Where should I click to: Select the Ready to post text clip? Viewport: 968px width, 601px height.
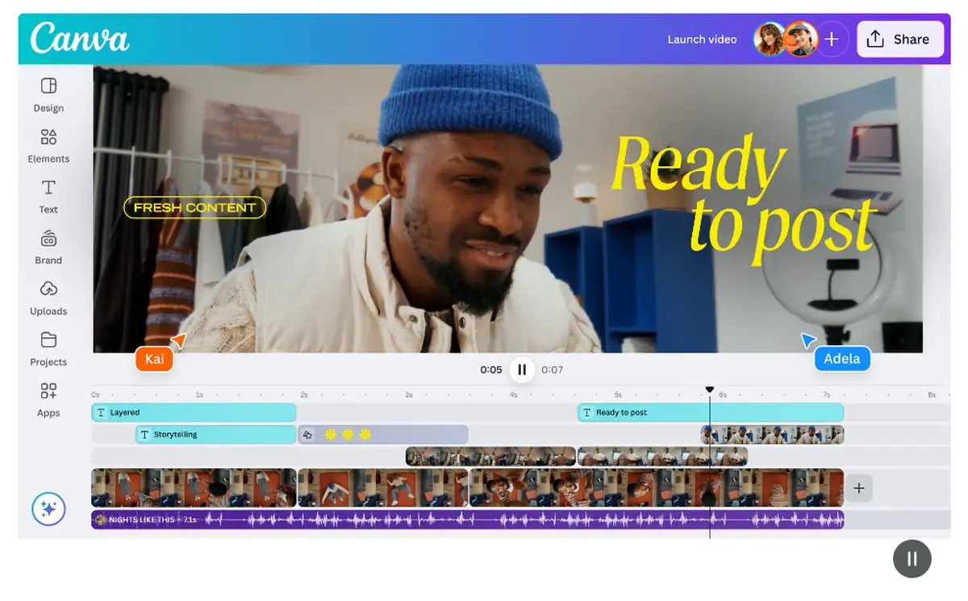coord(710,412)
